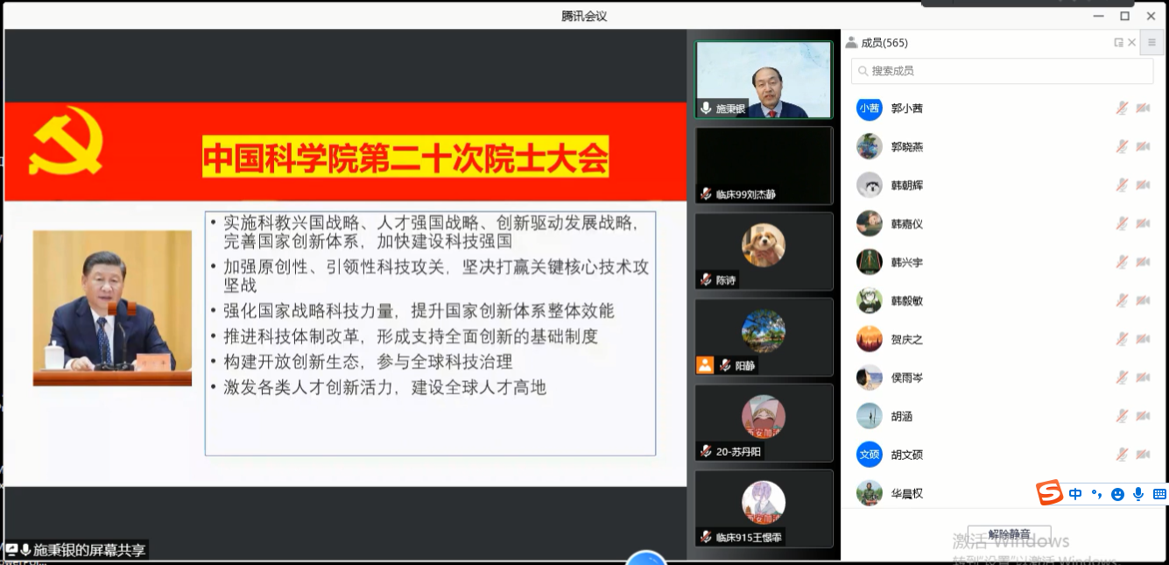Select member name 胡文硕
Screen dimensions: 1169x565
[907, 455]
